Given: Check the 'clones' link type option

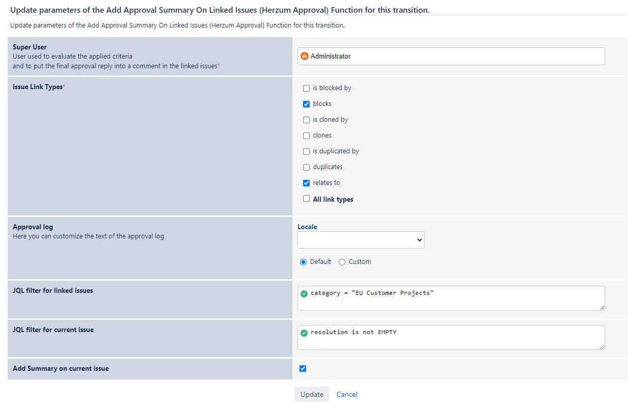Looking at the screenshot, I should 306,135.
